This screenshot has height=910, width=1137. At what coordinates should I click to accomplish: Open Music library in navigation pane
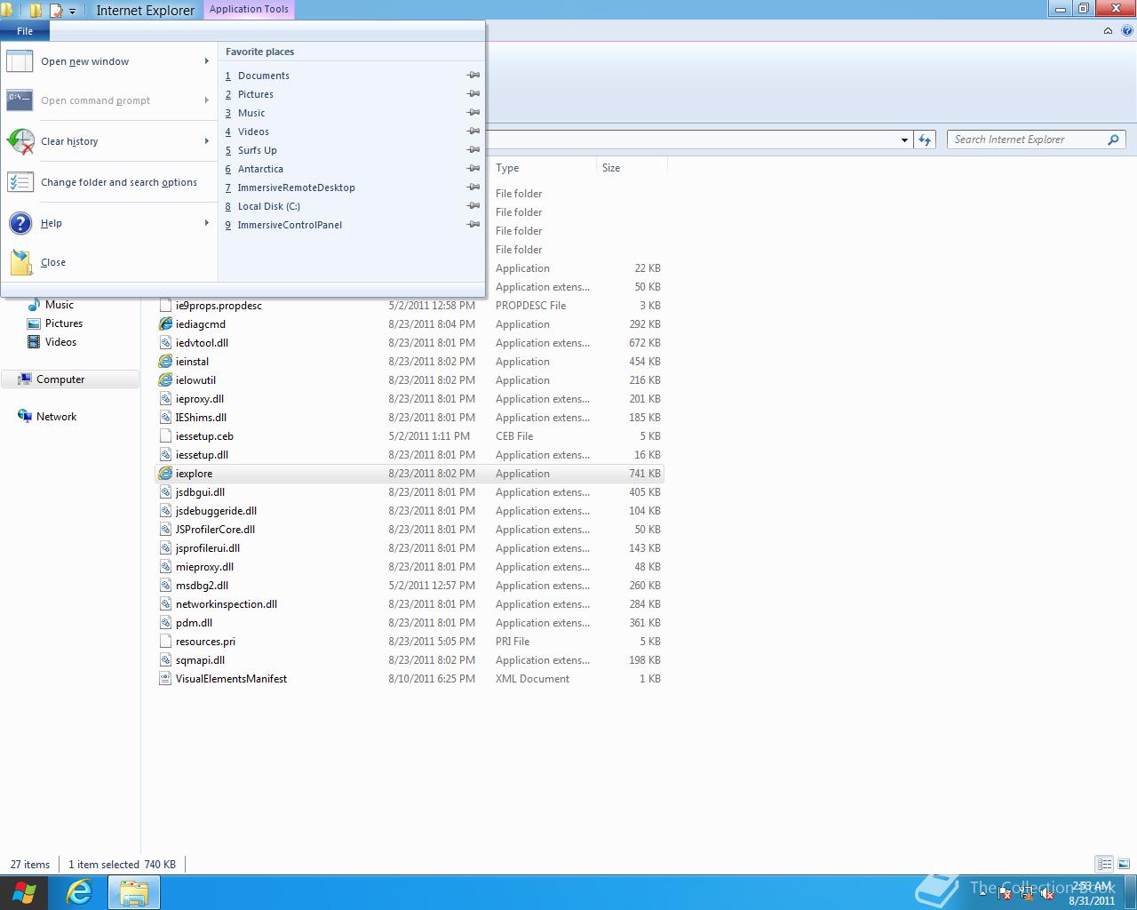[59, 305]
